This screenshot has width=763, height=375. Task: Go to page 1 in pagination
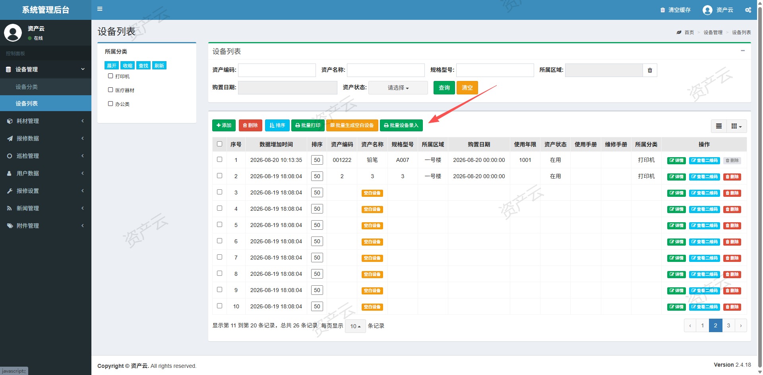coord(703,326)
